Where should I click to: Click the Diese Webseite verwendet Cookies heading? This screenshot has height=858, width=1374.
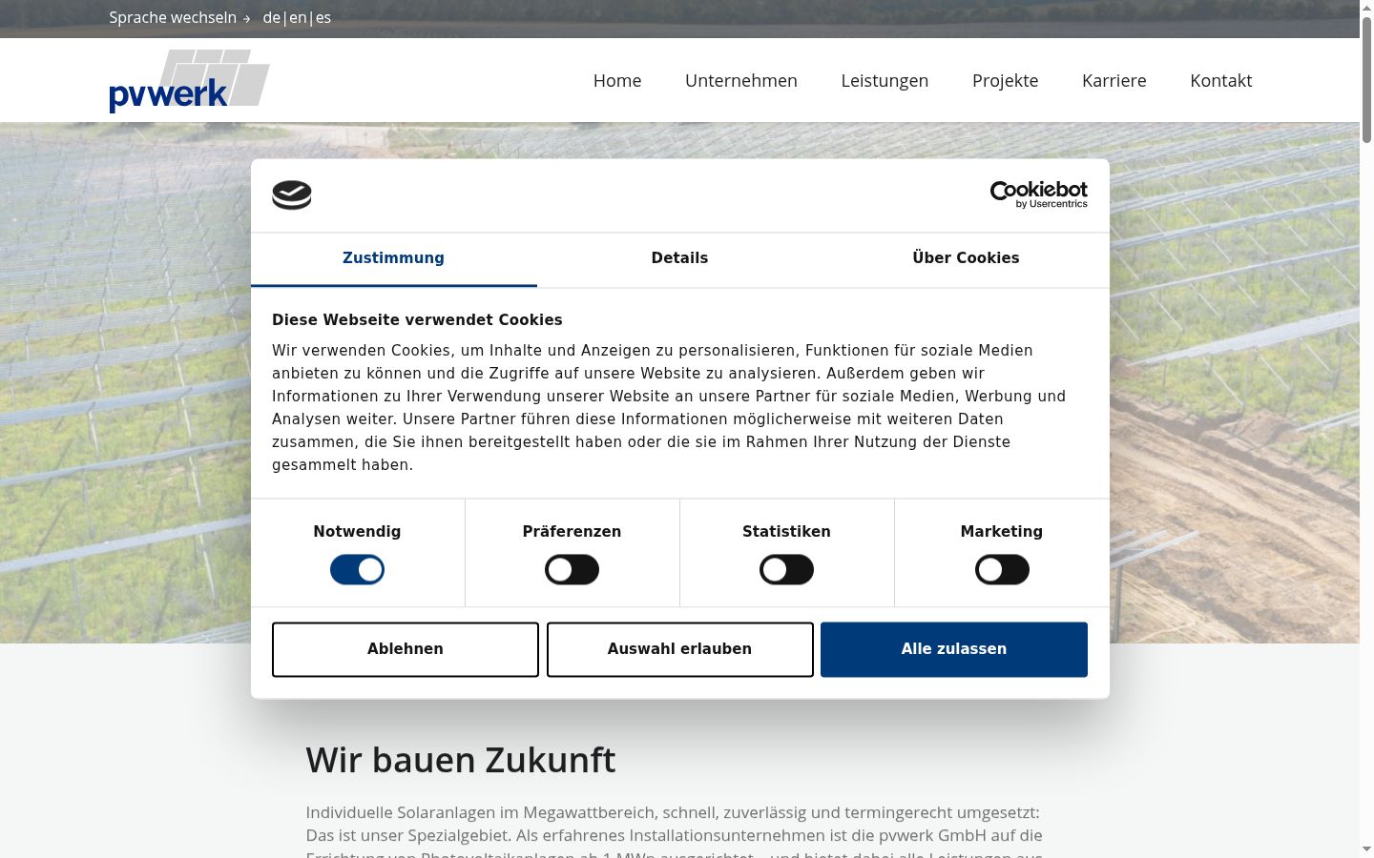[x=417, y=320]
